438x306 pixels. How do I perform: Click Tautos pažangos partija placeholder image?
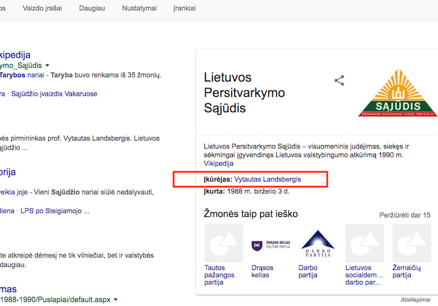pyautogui.click(x=224, y=243)
